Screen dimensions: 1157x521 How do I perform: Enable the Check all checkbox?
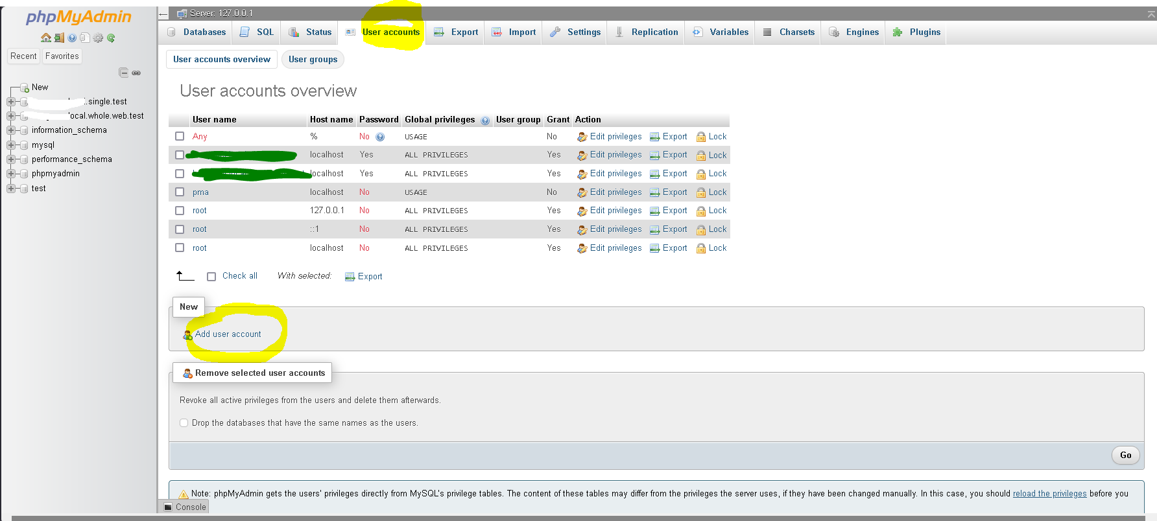point(211,277)
